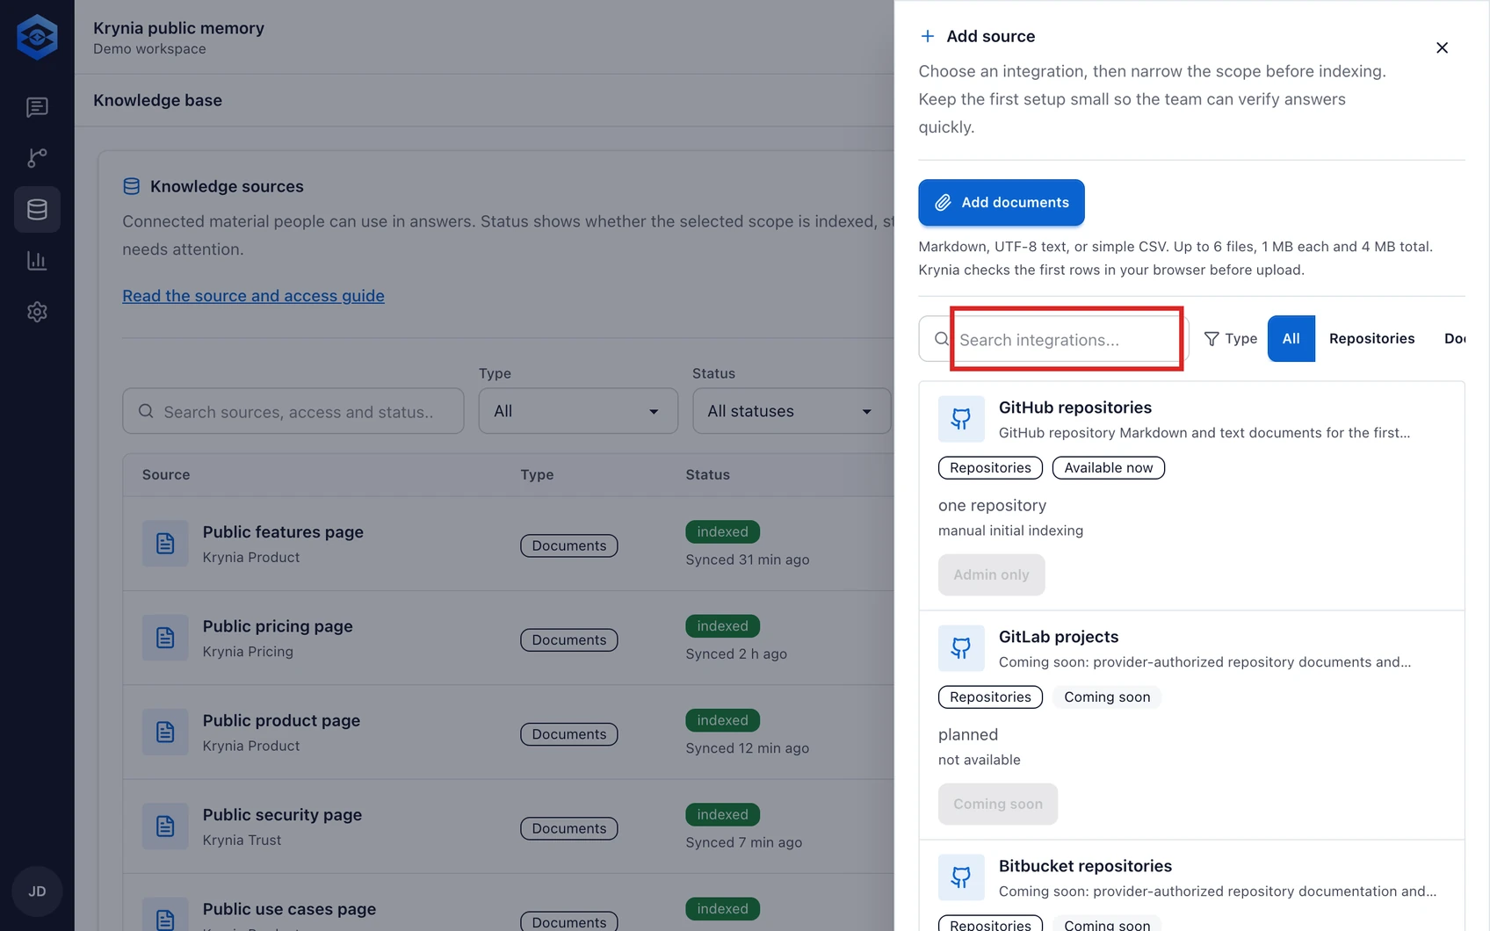Select the All integration type tab

point(1291,338)
